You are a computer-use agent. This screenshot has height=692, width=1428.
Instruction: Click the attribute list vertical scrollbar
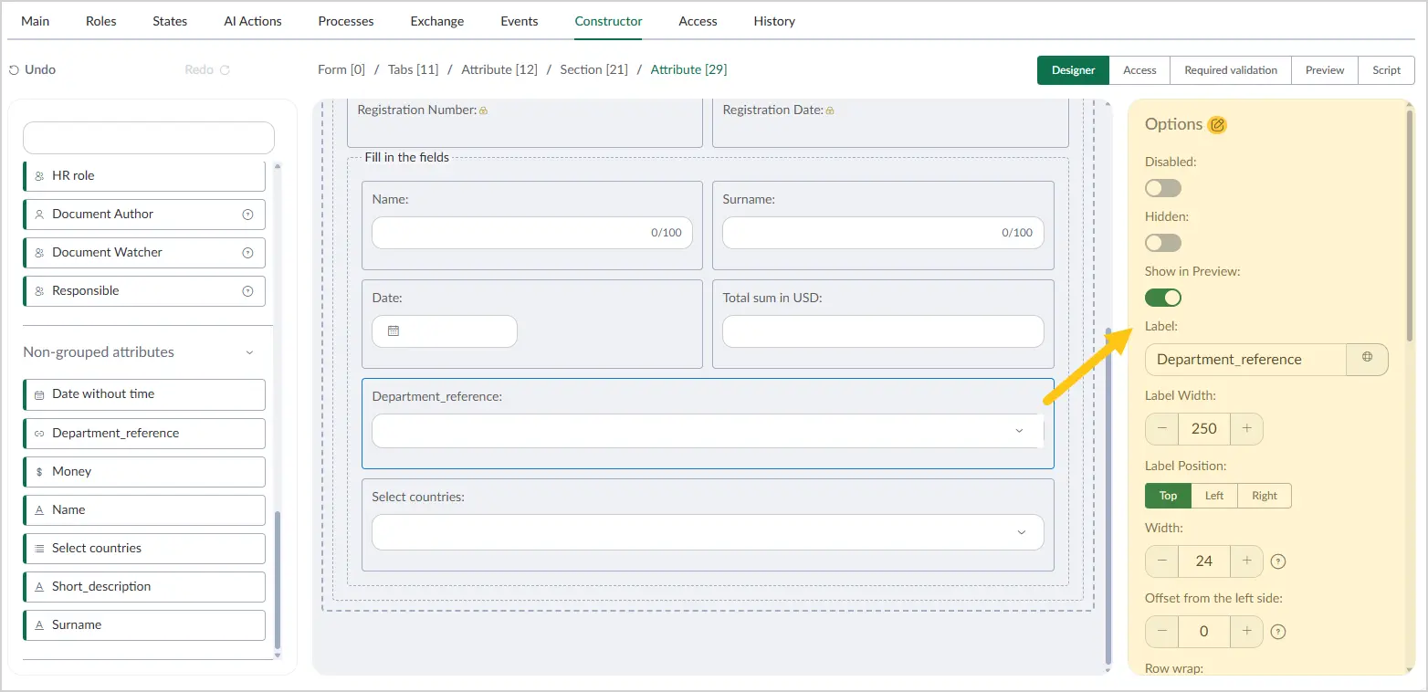coord(278,580)
